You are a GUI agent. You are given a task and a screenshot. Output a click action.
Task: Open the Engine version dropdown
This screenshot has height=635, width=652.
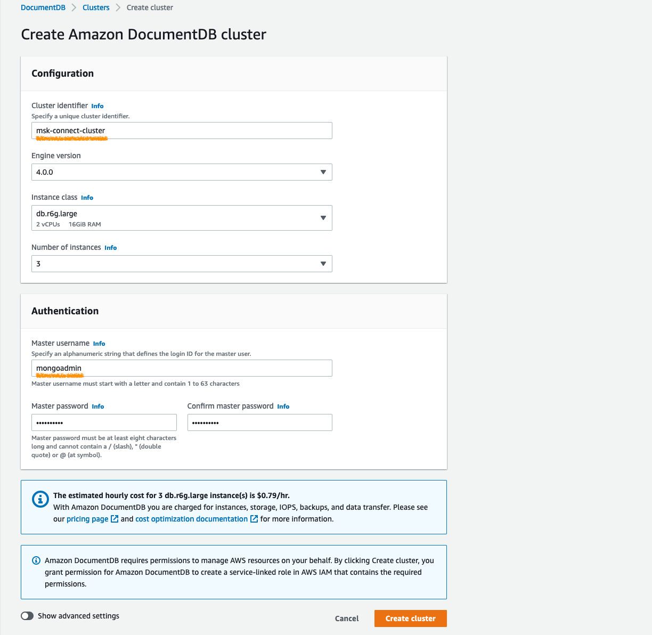[x=182, y=172]
